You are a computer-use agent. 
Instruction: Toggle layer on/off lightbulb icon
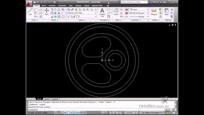click(69, 17)
